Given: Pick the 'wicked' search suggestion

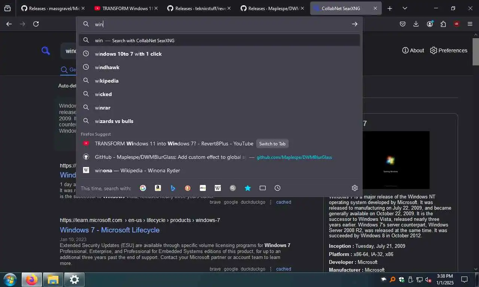Looking at the screenshot, I should click(x=219, y=94).
